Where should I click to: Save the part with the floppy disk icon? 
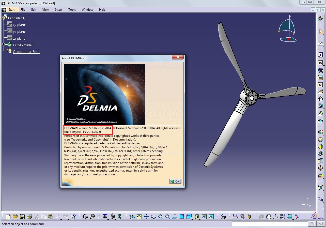[22, 217]
